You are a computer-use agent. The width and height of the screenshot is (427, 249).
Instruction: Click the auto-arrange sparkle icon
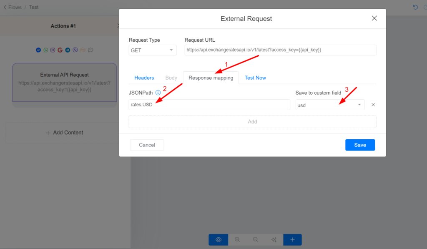[274, 240]
